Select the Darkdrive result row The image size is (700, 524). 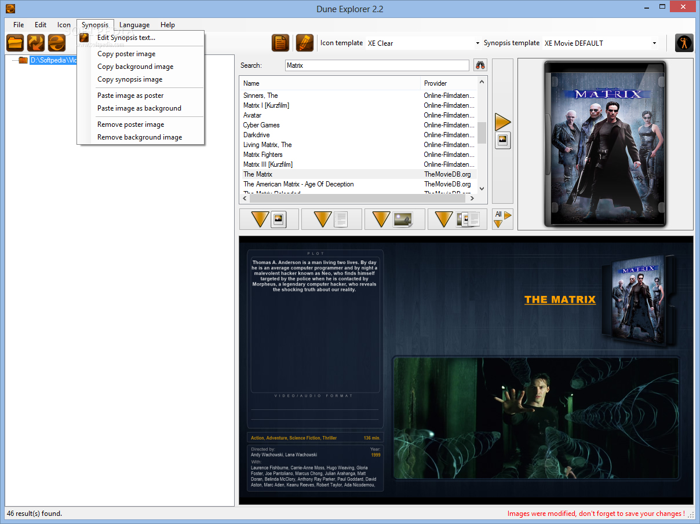pyautogui.click(x=358, y=135)
